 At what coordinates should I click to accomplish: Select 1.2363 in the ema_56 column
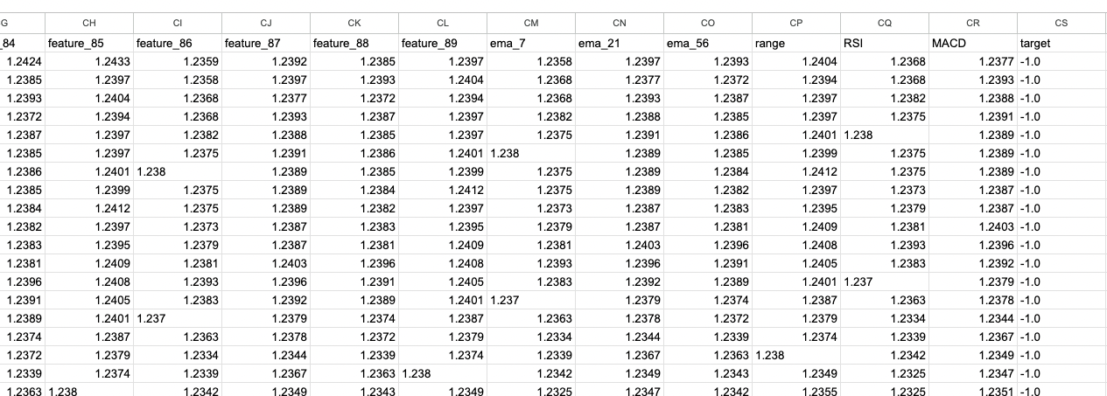pos(708,355)
